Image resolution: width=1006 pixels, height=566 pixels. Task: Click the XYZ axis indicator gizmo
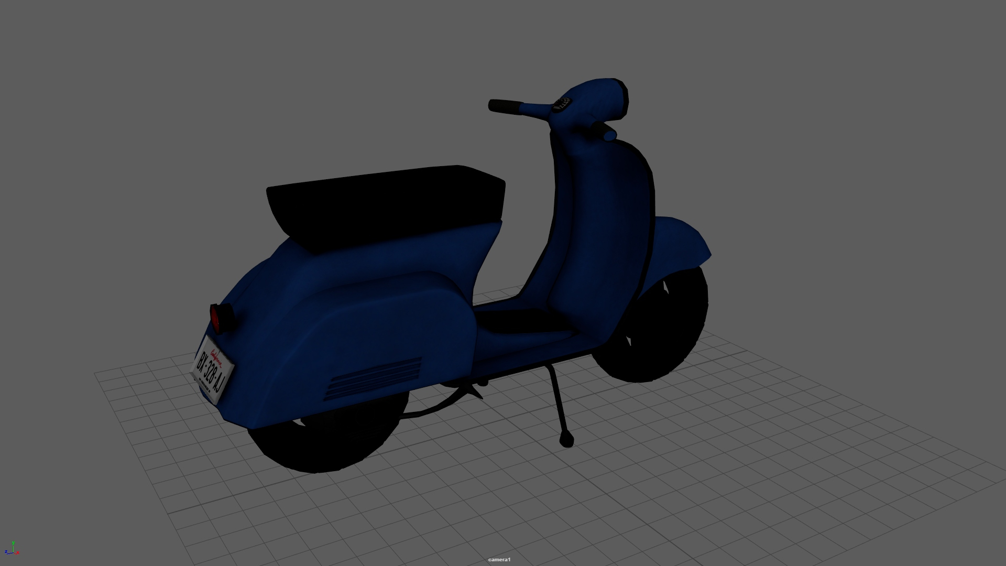tap(13, 548)
